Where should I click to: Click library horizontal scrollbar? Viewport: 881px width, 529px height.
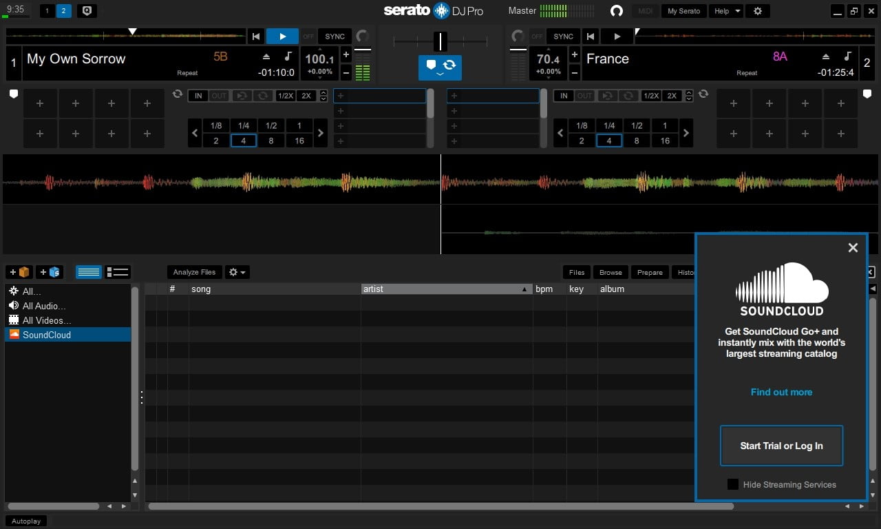point(440,506)
